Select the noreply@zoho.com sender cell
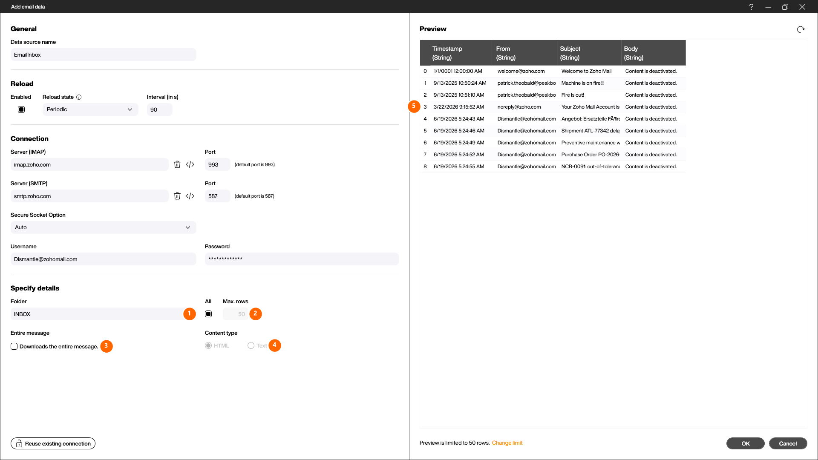The image size is (818, 460). [x=526, y=107]
